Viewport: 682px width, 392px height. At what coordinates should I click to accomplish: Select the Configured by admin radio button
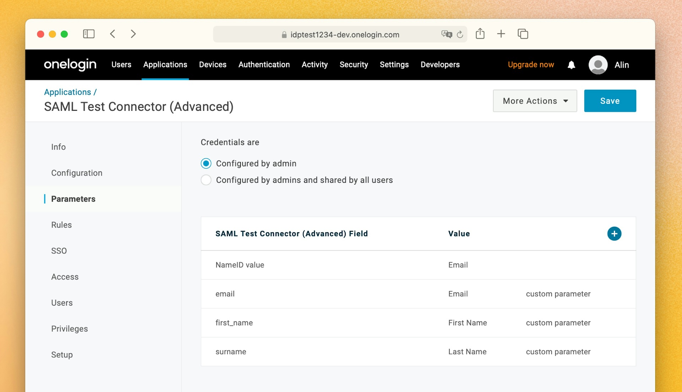pyautogui.click(x=206, y=163)
